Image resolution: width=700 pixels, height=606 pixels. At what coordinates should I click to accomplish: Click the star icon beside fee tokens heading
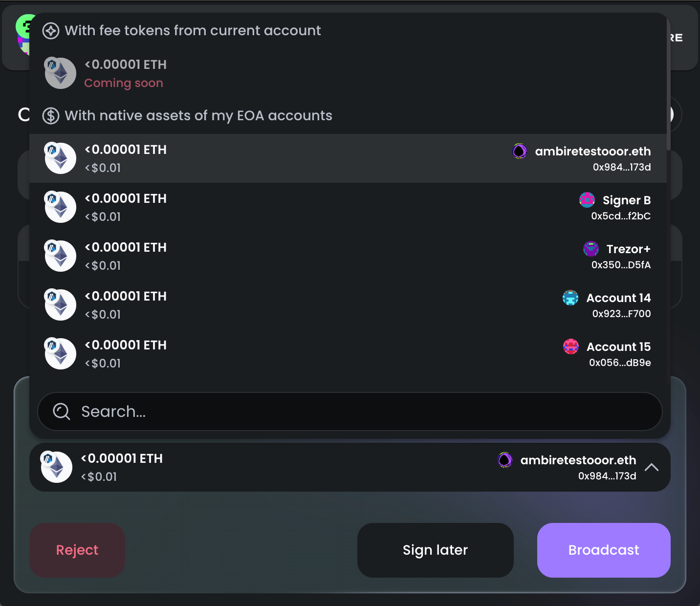(x=50, y=30)
